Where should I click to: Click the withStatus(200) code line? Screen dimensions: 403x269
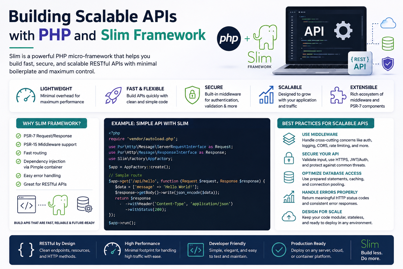(146, 209)
